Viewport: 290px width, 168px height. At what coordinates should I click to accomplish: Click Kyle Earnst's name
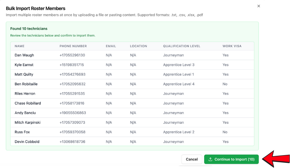pyautogui.click(x=24, y=65)
